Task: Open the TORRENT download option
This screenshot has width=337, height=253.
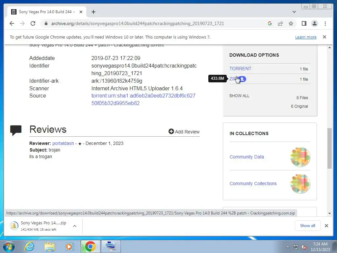Action: pos(240,69)
